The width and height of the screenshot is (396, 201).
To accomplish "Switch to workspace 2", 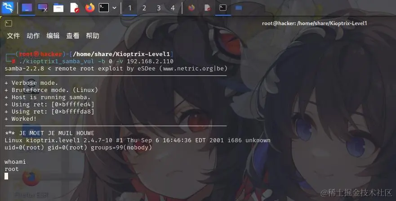I will [144, 8].
